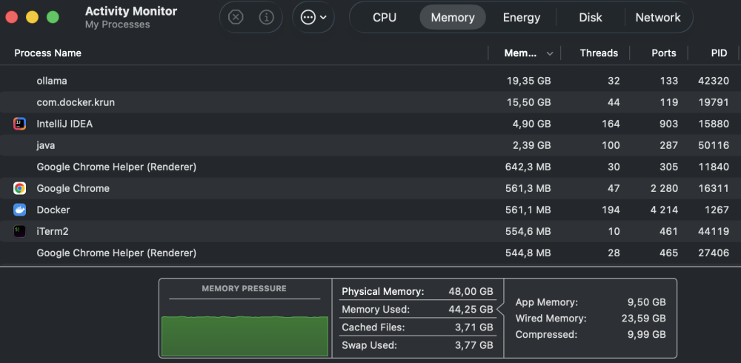Select the Docker process name
The width and height of the screenshot is (741, 363).
[x=53, y=210]
